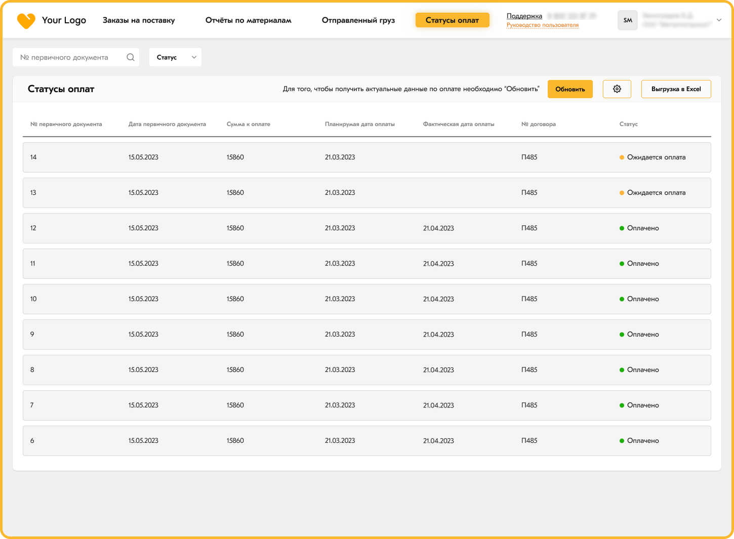Screen dimensions: 734x539
Task: Go to Отправленный груз tab
Action: click(358, 20)
